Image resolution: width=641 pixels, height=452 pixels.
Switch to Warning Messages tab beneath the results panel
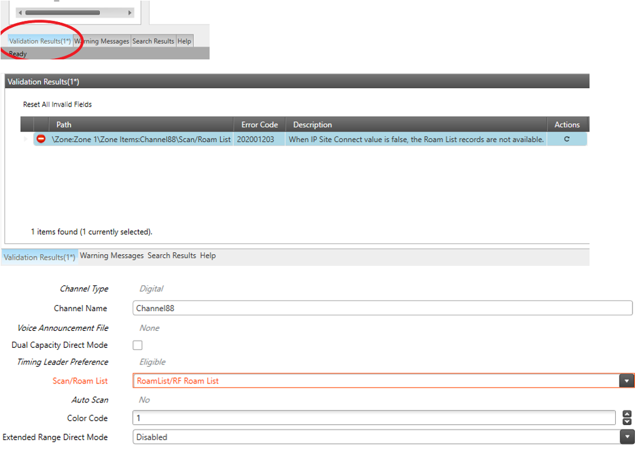coord(112,256)
